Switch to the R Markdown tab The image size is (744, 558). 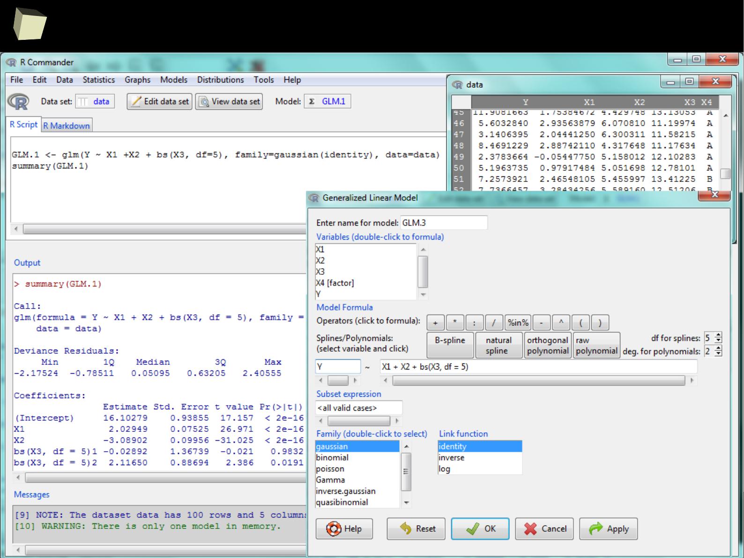67,125
